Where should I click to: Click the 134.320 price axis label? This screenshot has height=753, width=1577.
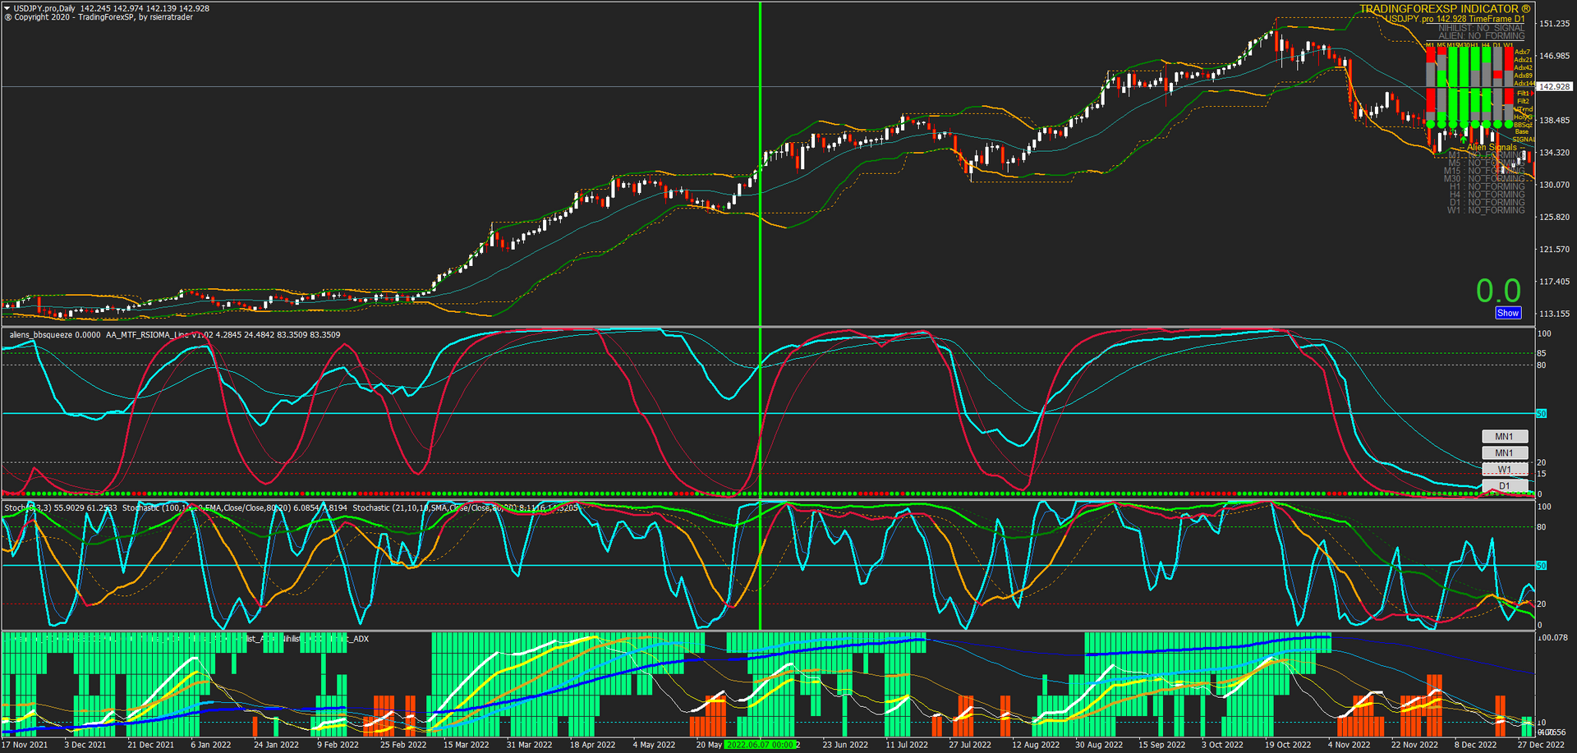point(1554,153)
